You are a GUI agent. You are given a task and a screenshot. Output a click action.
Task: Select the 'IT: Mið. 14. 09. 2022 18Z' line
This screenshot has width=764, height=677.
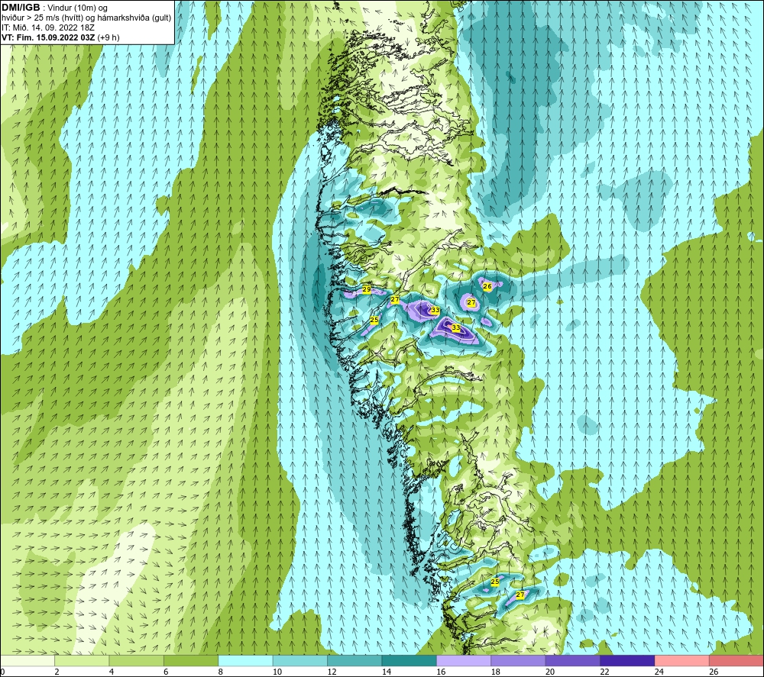pos(47,27)
